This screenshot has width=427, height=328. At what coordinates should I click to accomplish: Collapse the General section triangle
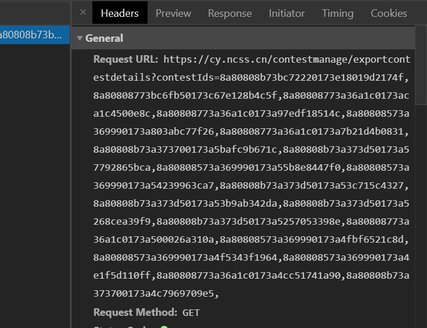(80, 38)
